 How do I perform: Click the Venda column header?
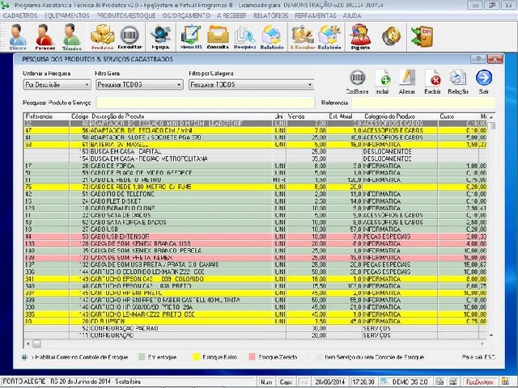click(307, 116)
